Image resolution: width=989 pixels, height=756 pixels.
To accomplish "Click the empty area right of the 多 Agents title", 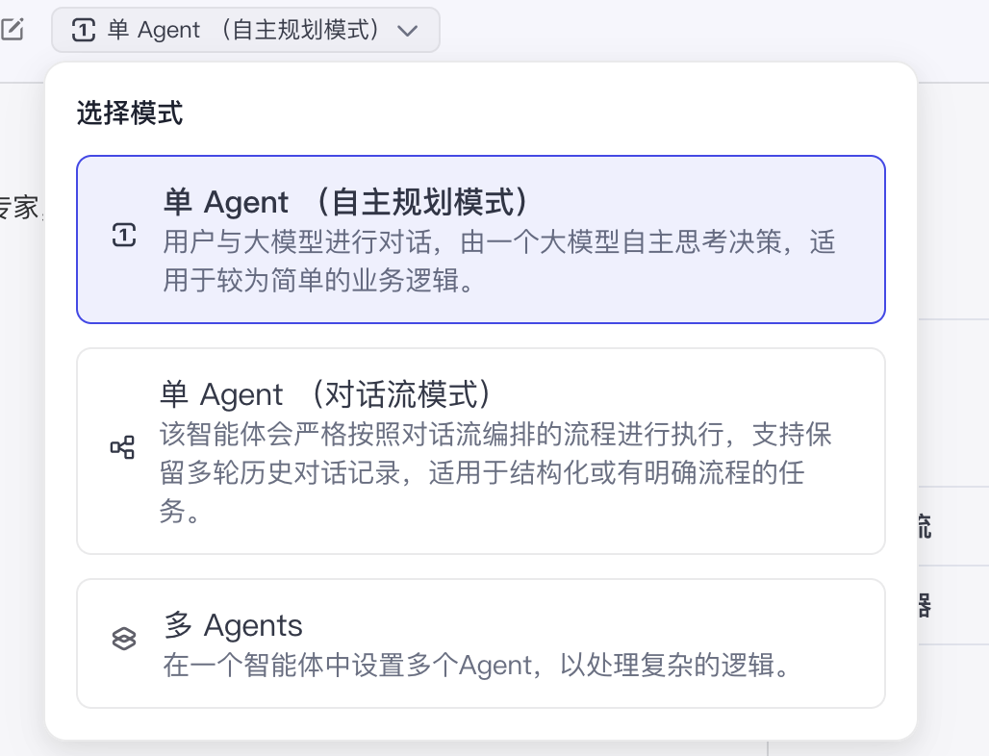I will [577, 626].
